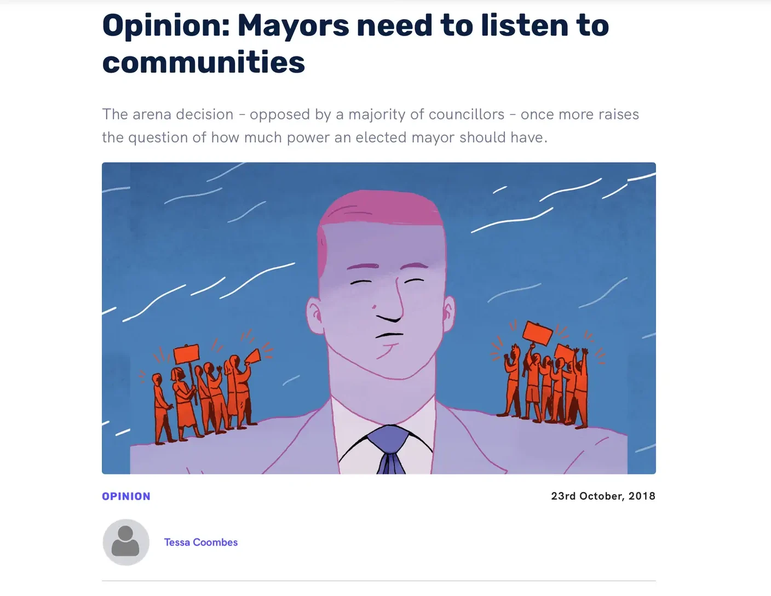Image resolution: width=771 pixels, height=596 pixels.
Task: Click the arena decision subtitle paragraph
Action: pyautogui.click(x=370, y=125)
